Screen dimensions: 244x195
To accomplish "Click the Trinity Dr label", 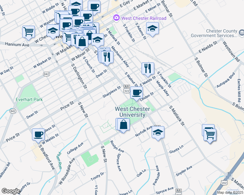I will coord(97,176).
